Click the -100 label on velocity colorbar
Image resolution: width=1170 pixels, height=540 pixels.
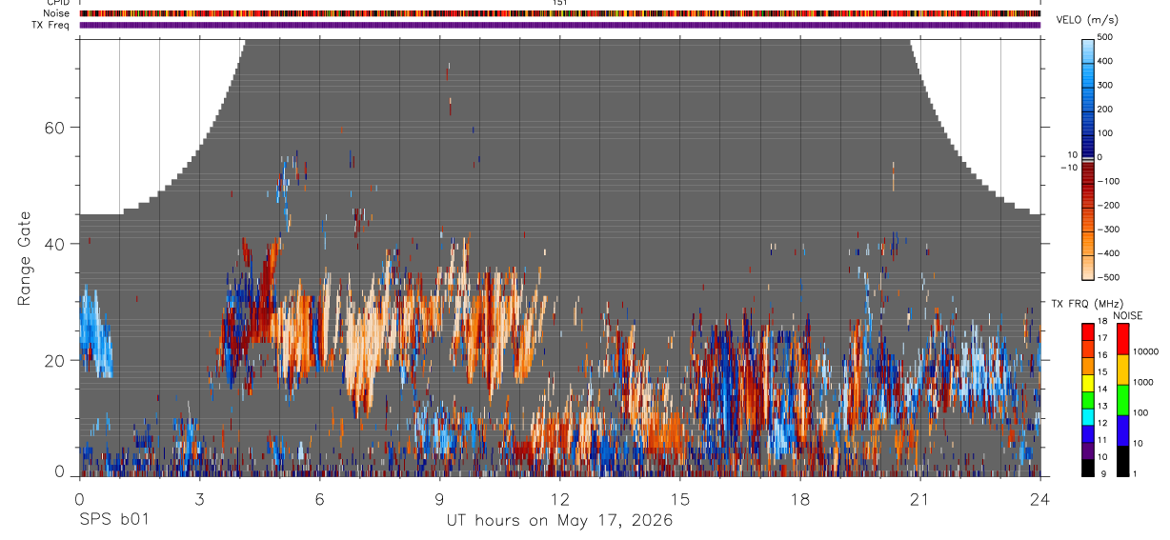pos(1110,181)
